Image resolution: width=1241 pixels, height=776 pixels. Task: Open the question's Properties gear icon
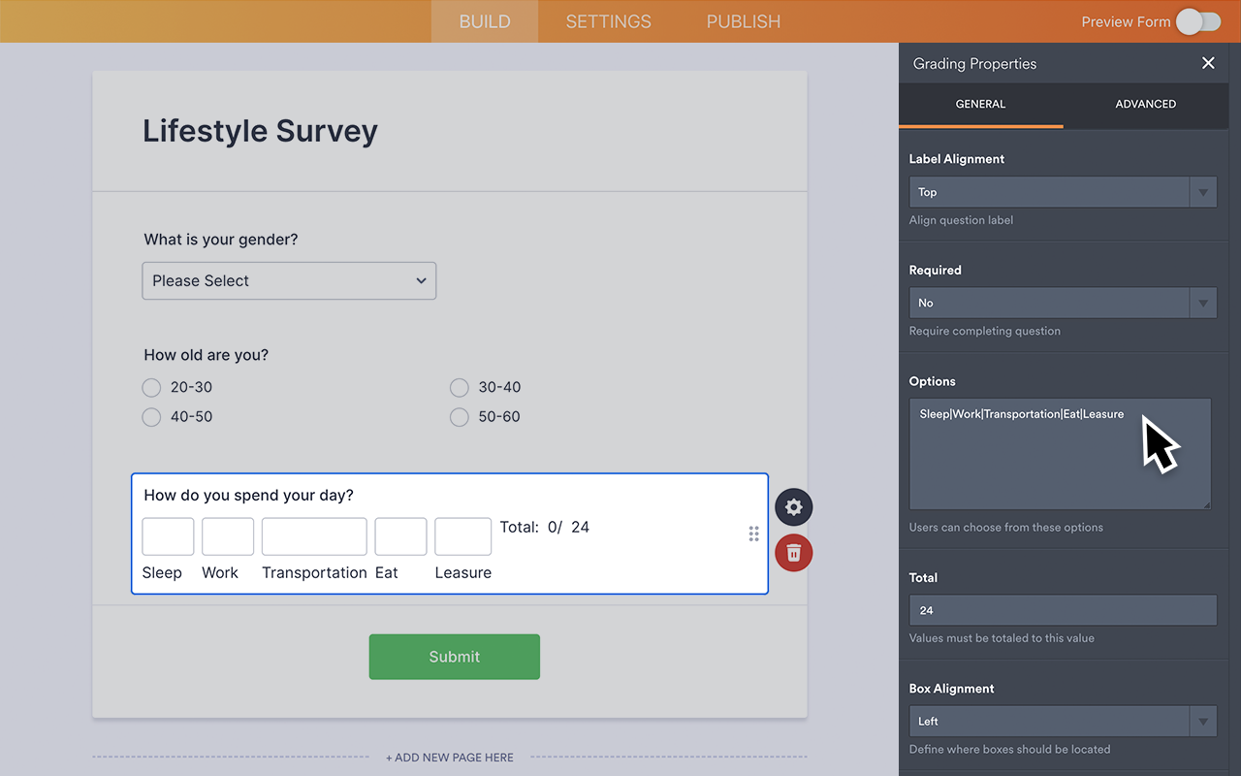(x=793, y=506)
